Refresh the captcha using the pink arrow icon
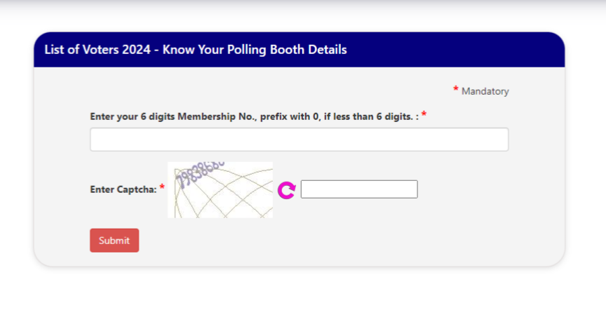The image size is (606, 310). (x=287, y=190)
